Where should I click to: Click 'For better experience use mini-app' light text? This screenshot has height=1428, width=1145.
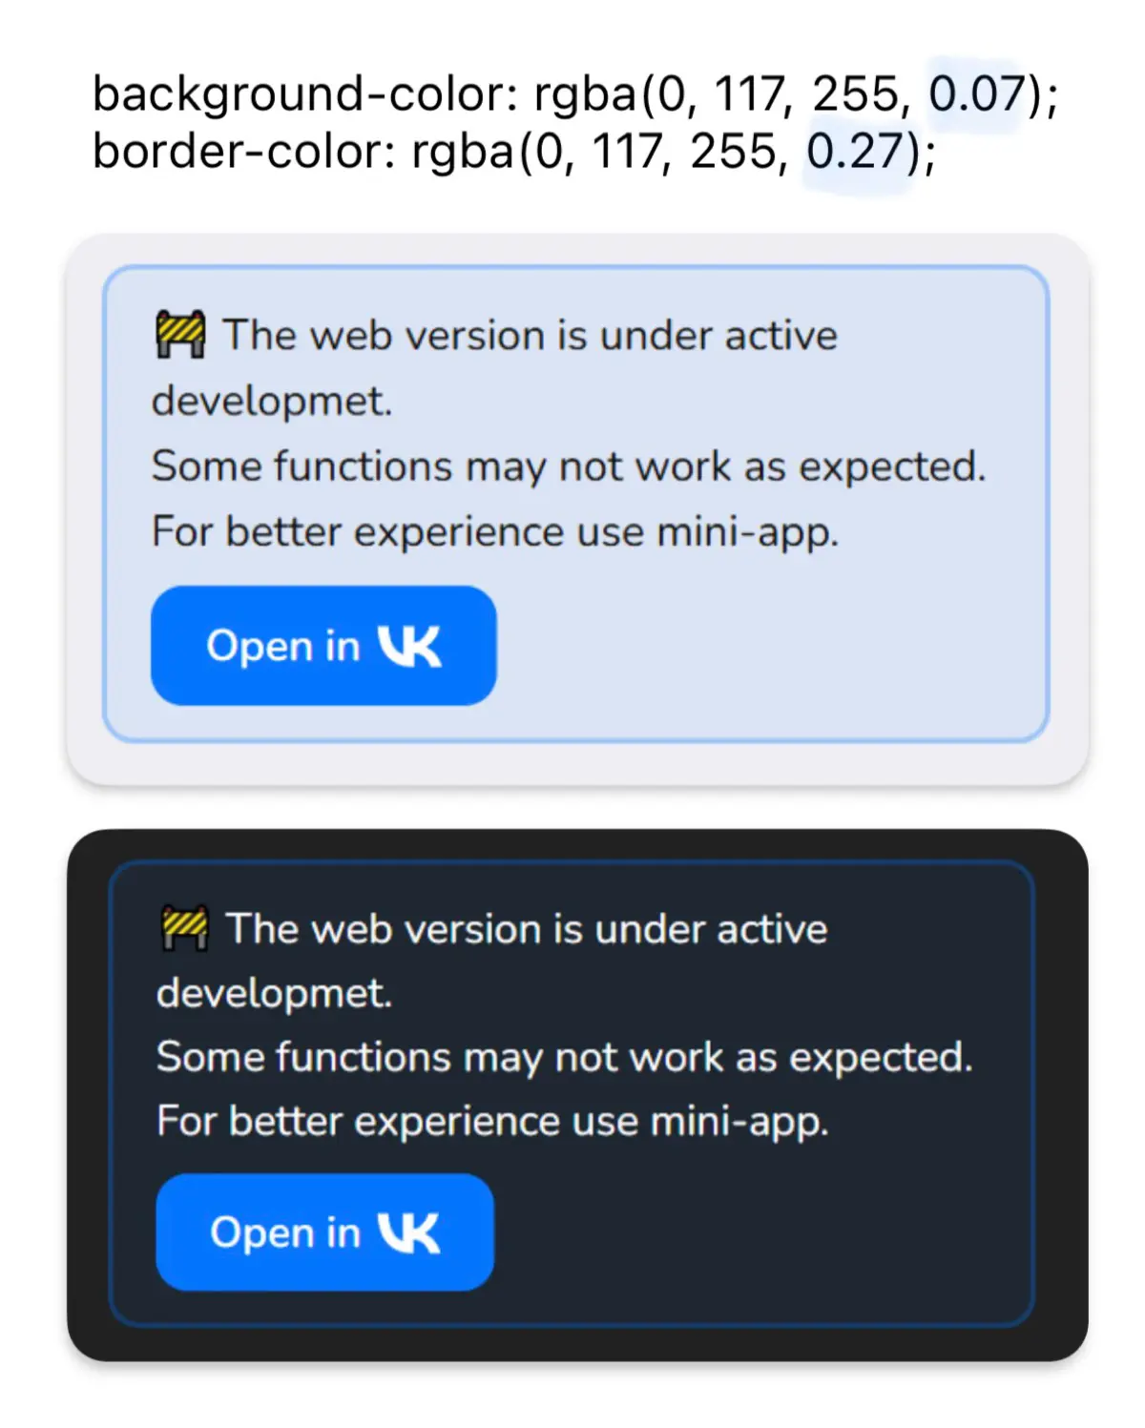(495, 532)
